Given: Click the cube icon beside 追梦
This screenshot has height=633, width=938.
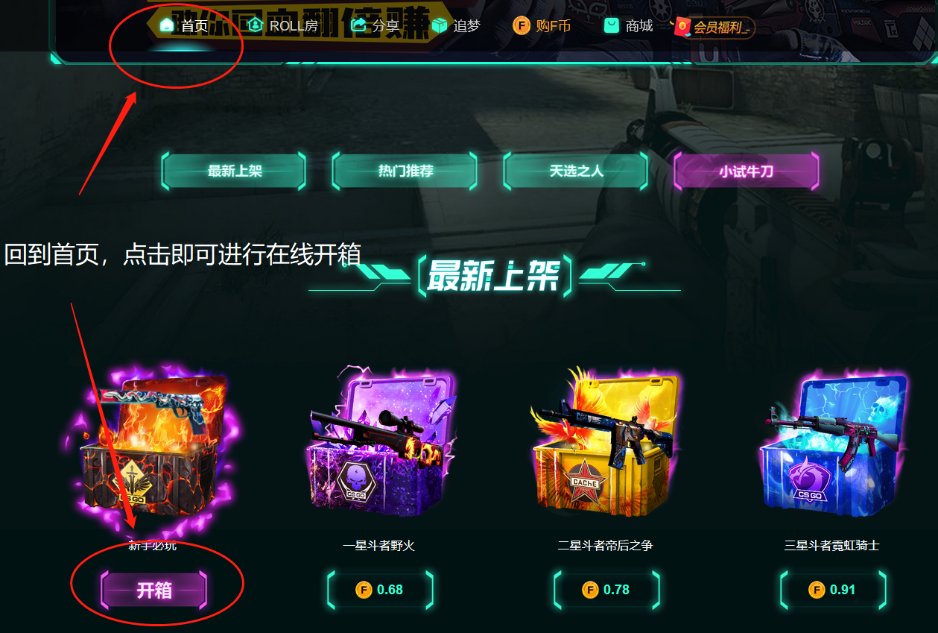Looking at the screenshot, I should (440, 25).
